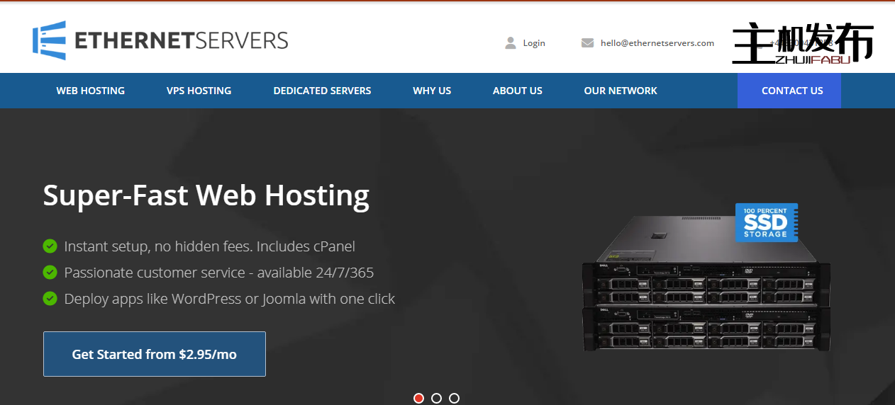
Task: Click green checkmark beside Instant setup
Action: click(x=50, y=246)
